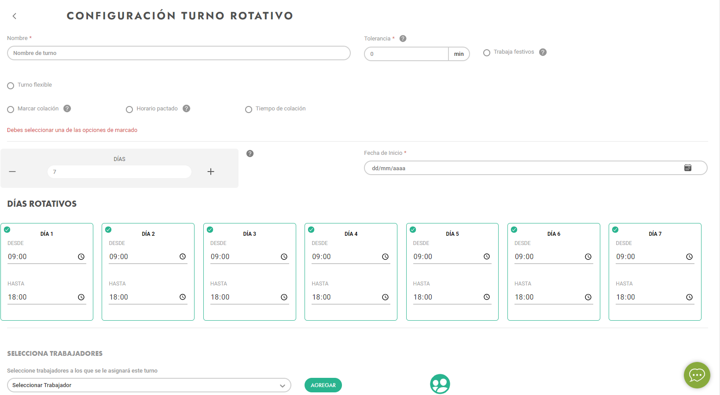The image size is (720, 395).
Task: Click the AGREGAR button
Action: pyautogui.click(x=323, y=385)
